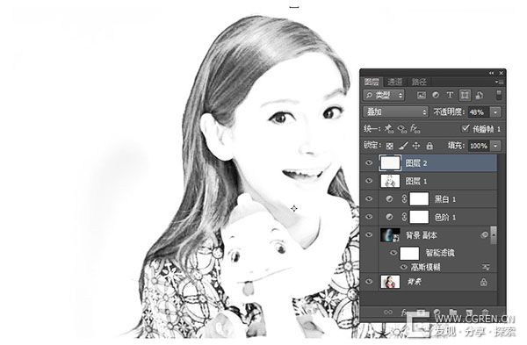The image size is (527, 345).
Task: Hide 黑白 1 adjustment layer eye
Action: [x=369, y=199]
